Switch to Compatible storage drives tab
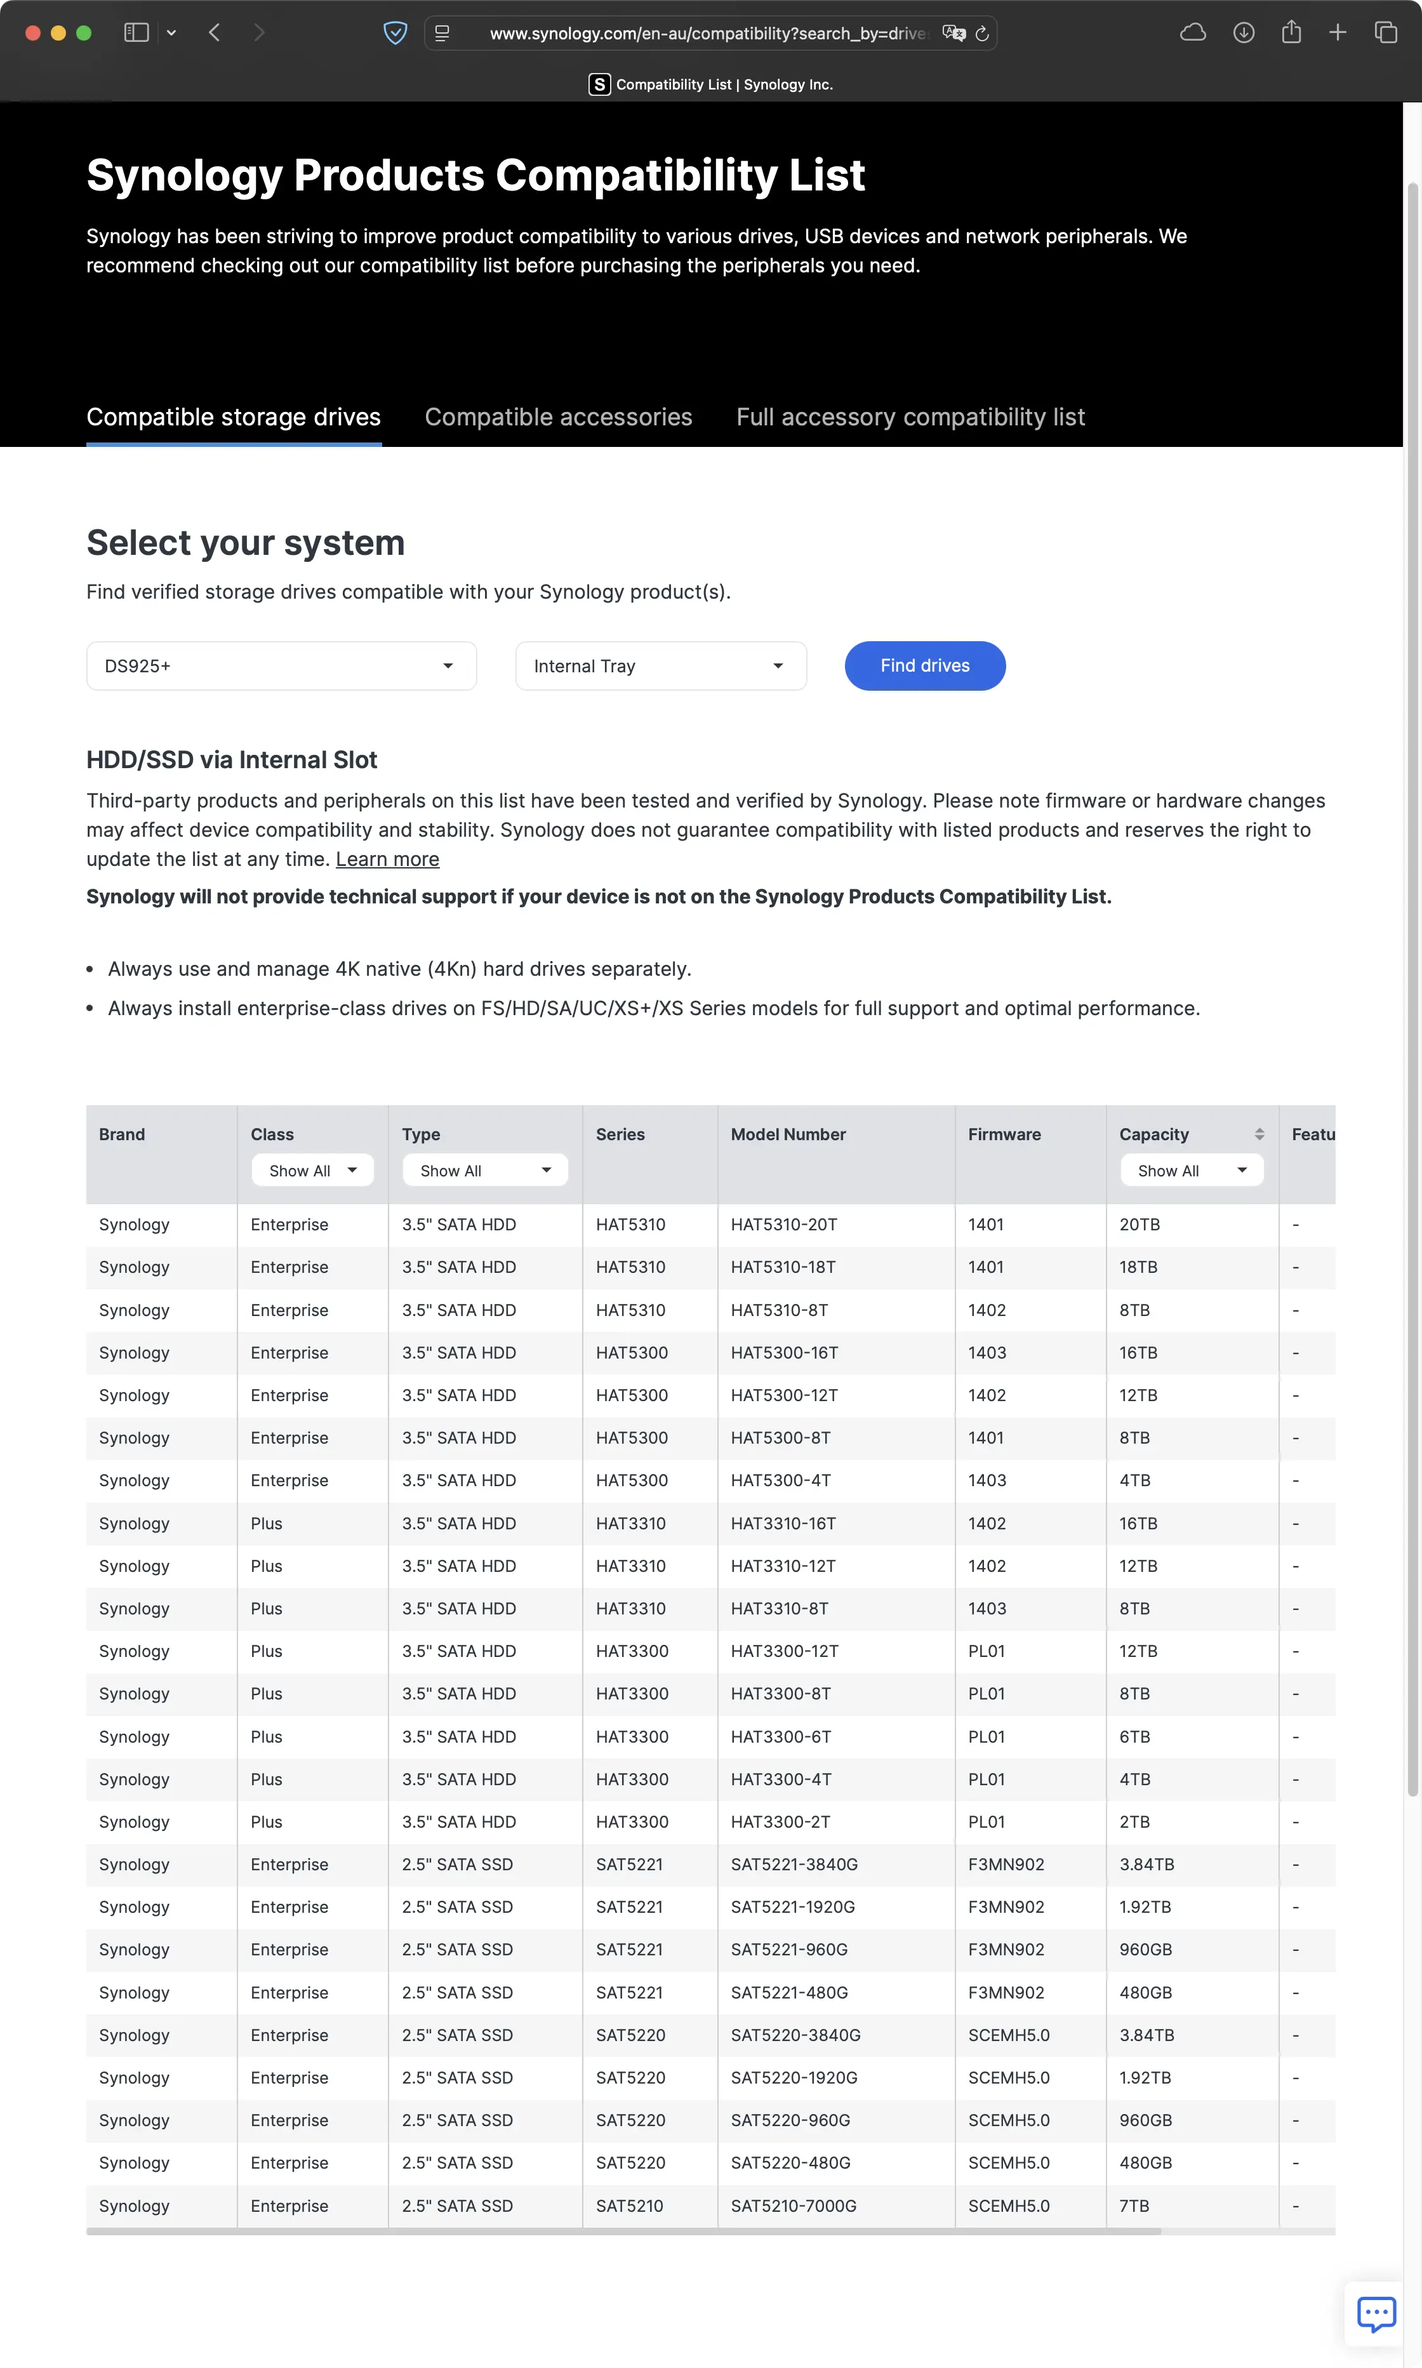This screenshot has height=2368, width=1422. coord(234,417)
